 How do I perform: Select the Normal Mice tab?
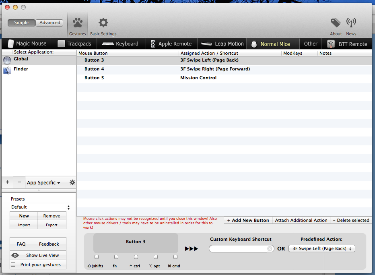click(273, 44)
